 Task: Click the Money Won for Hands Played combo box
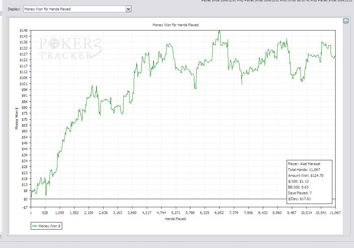click(x=74, y=9)
